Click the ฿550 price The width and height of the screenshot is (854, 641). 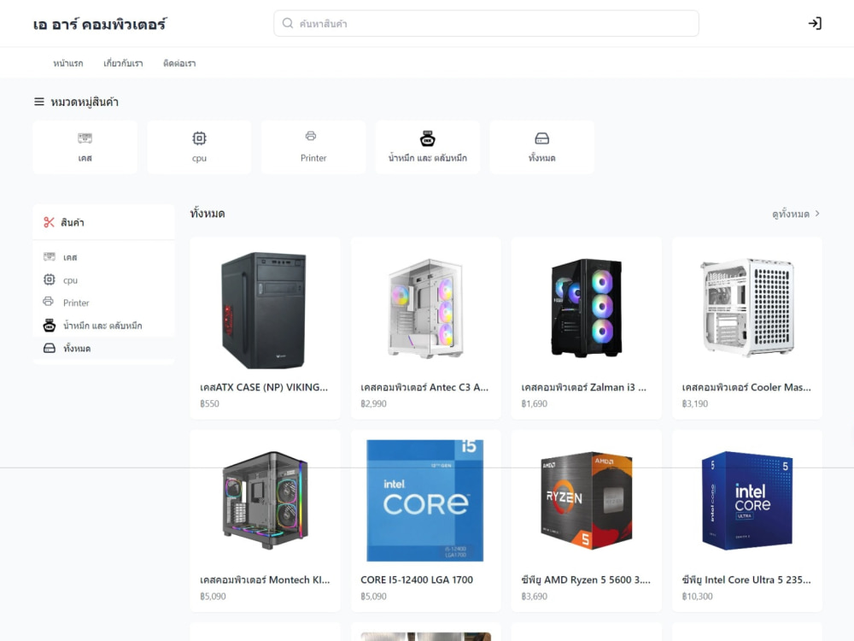pyautogui.click(x=210, y=404)
